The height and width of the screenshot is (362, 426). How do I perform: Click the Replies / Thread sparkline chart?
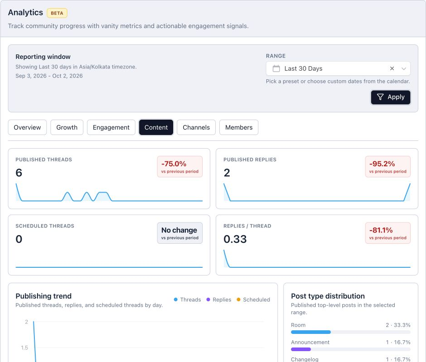tap(317, 259)
